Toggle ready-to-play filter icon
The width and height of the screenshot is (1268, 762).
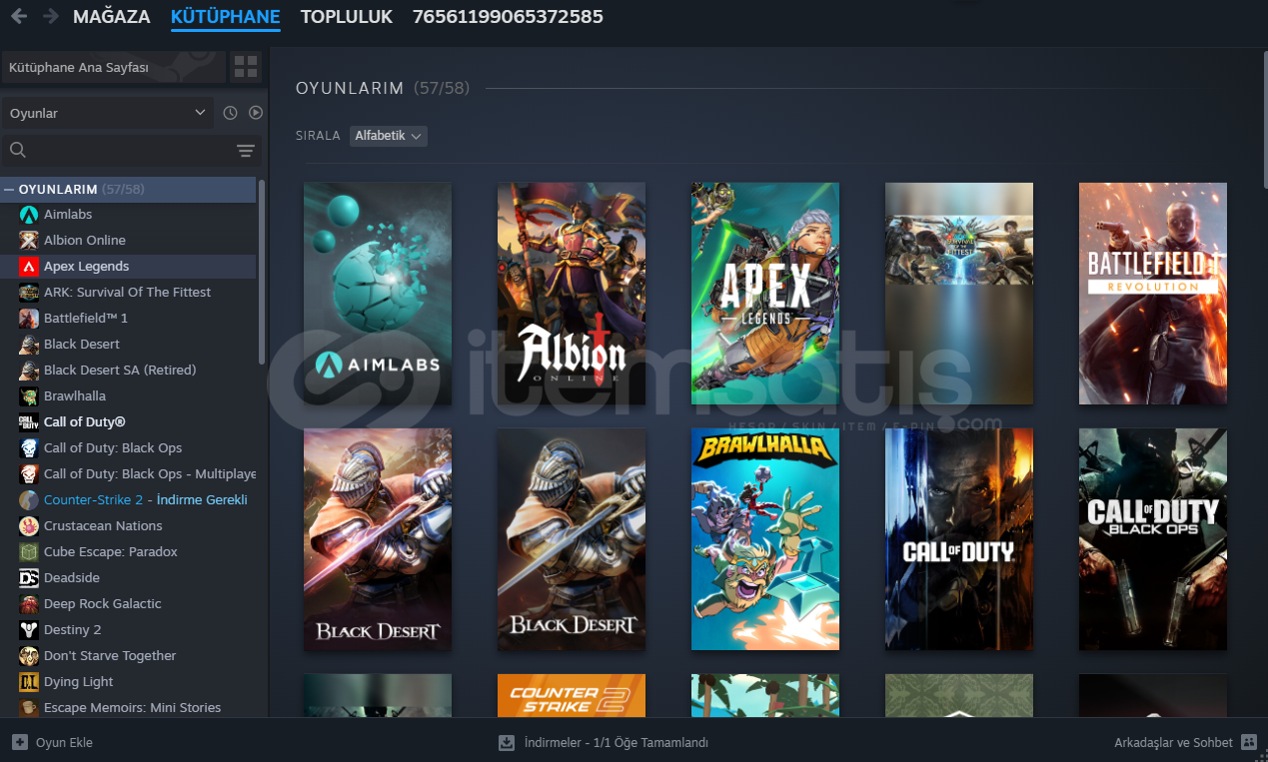click(256, 113)
